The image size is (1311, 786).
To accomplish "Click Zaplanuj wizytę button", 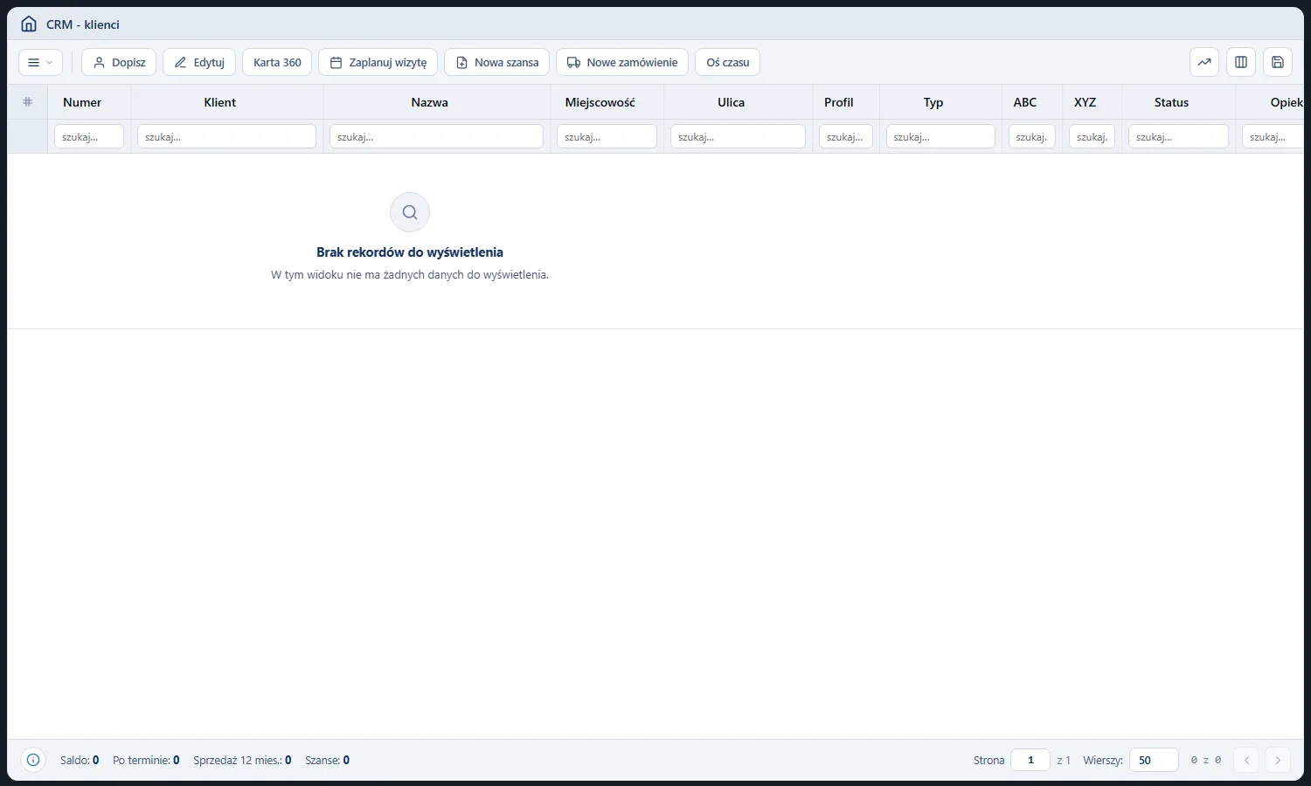I will 378,62.
